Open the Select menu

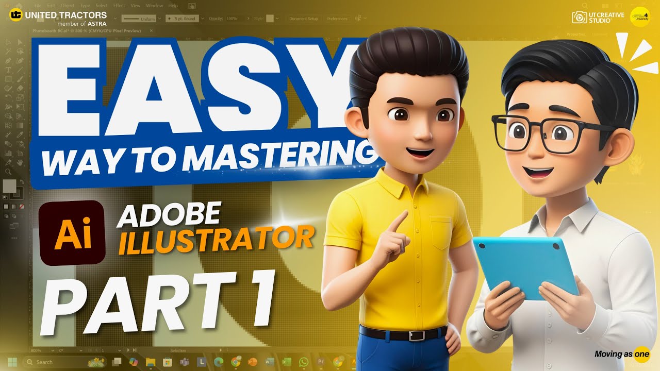pyautogui.click(x=101, y=6)
